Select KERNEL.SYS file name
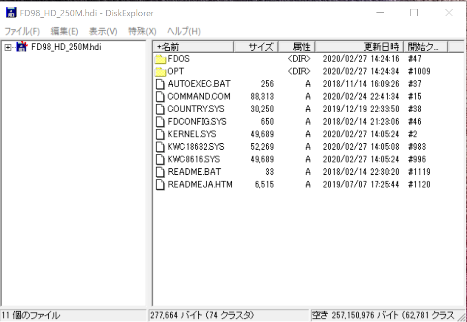This screenshot has width=467, height=322. tap(192, 134)
